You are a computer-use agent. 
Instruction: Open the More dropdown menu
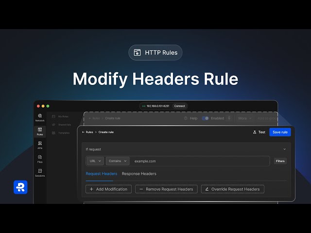point(245,118)
